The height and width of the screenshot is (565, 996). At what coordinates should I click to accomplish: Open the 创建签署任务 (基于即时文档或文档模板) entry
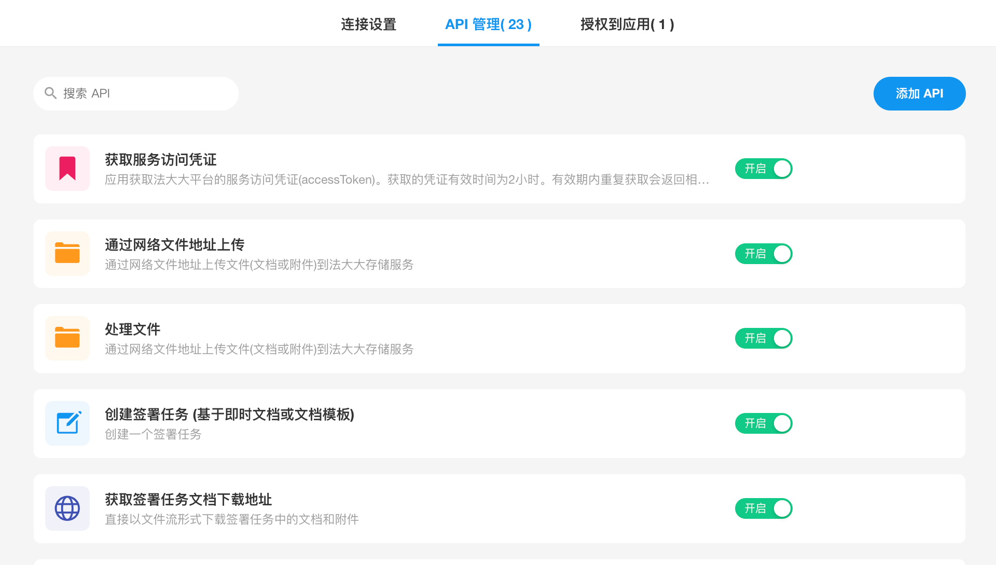click(x=229, y=415)
